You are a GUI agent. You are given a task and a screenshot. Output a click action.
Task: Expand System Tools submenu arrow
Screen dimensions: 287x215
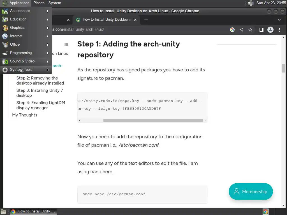pyautogui.click(x=48, y=70)
